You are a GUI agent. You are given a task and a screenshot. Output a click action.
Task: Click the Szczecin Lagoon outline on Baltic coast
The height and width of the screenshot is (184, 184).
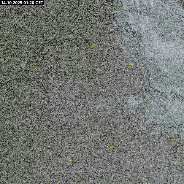[137, 37]
